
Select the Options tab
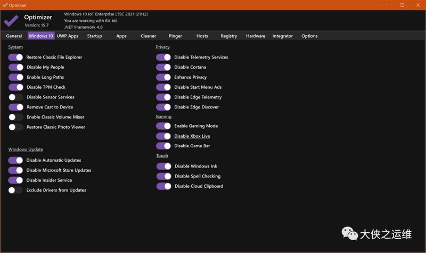point(309,36)
